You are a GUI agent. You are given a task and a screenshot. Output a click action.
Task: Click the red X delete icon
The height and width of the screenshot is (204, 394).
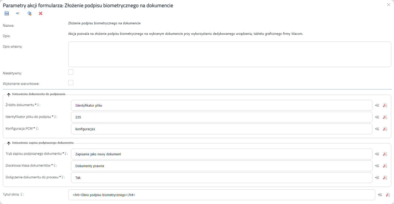pyautogui.click(x=41, y=13)
